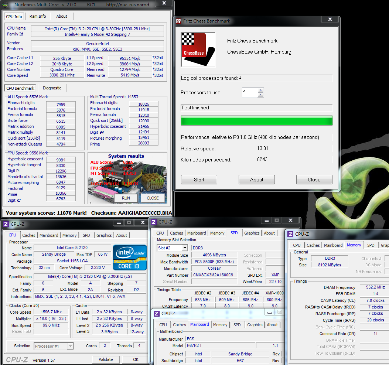Click the Checksum text in Nuclearus status bar
This screenshot has width=389, height=365.
pos(132,213)
